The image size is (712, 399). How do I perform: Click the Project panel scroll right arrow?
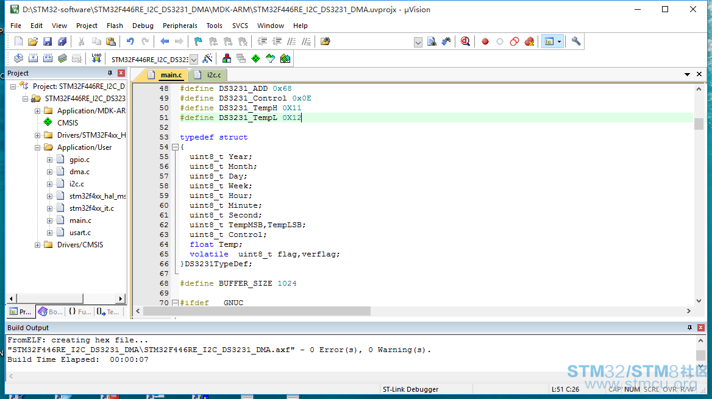click(120, 298)
